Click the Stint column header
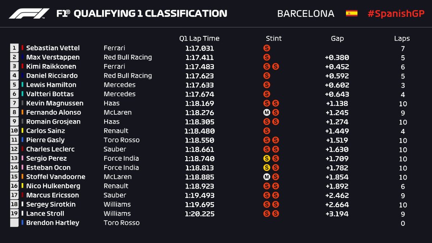The height and width of the screenshot is (243, 432). click(273, 38)
